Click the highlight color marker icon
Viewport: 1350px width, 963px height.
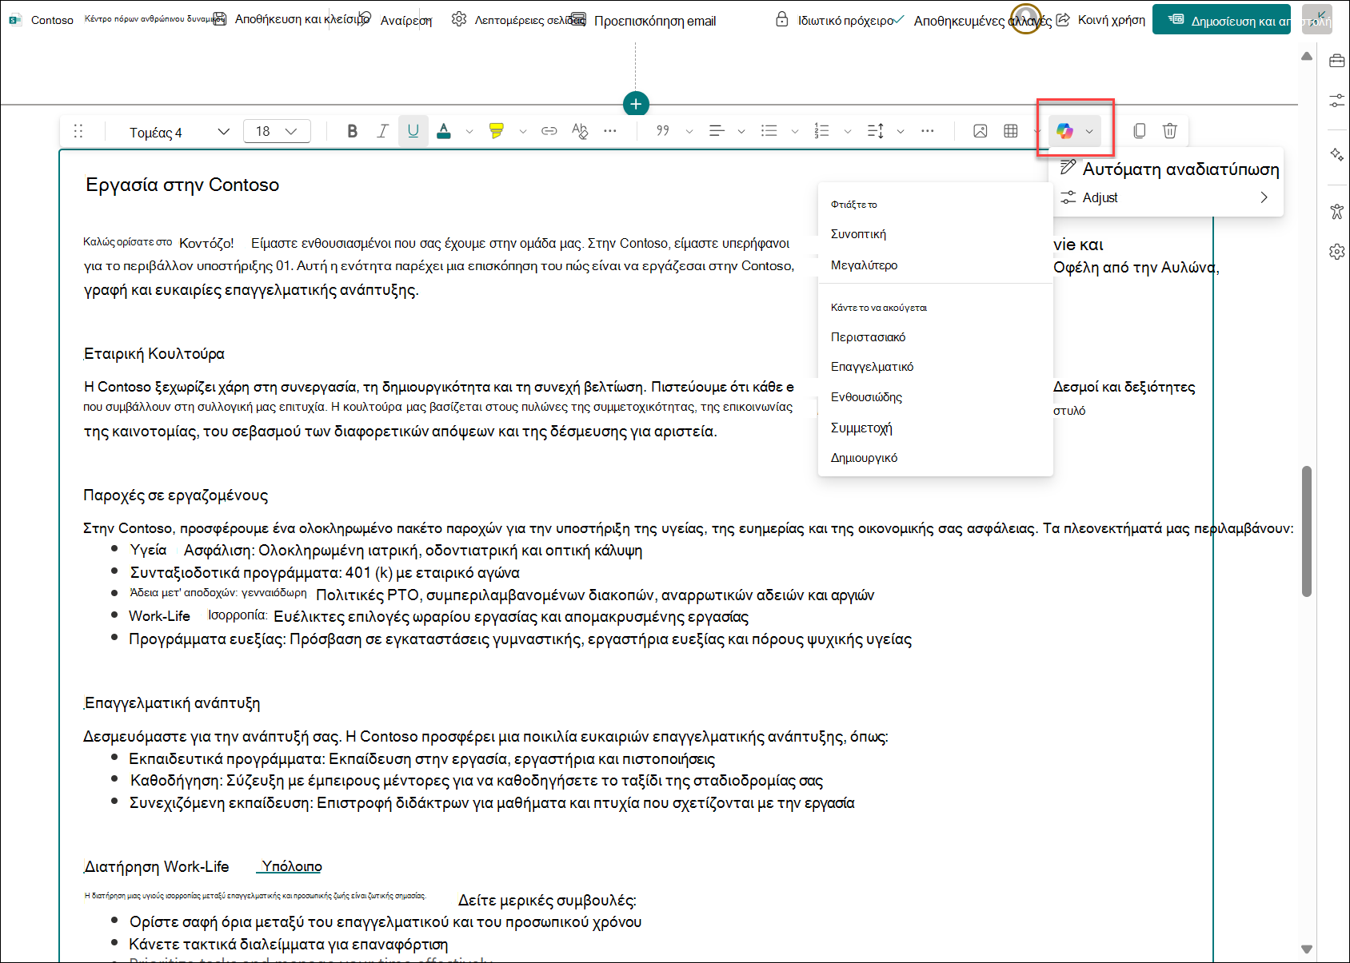tap(496, 131)
